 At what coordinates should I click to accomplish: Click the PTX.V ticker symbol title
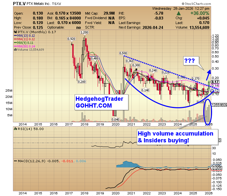pyautogui.click(x=19, y=4)
